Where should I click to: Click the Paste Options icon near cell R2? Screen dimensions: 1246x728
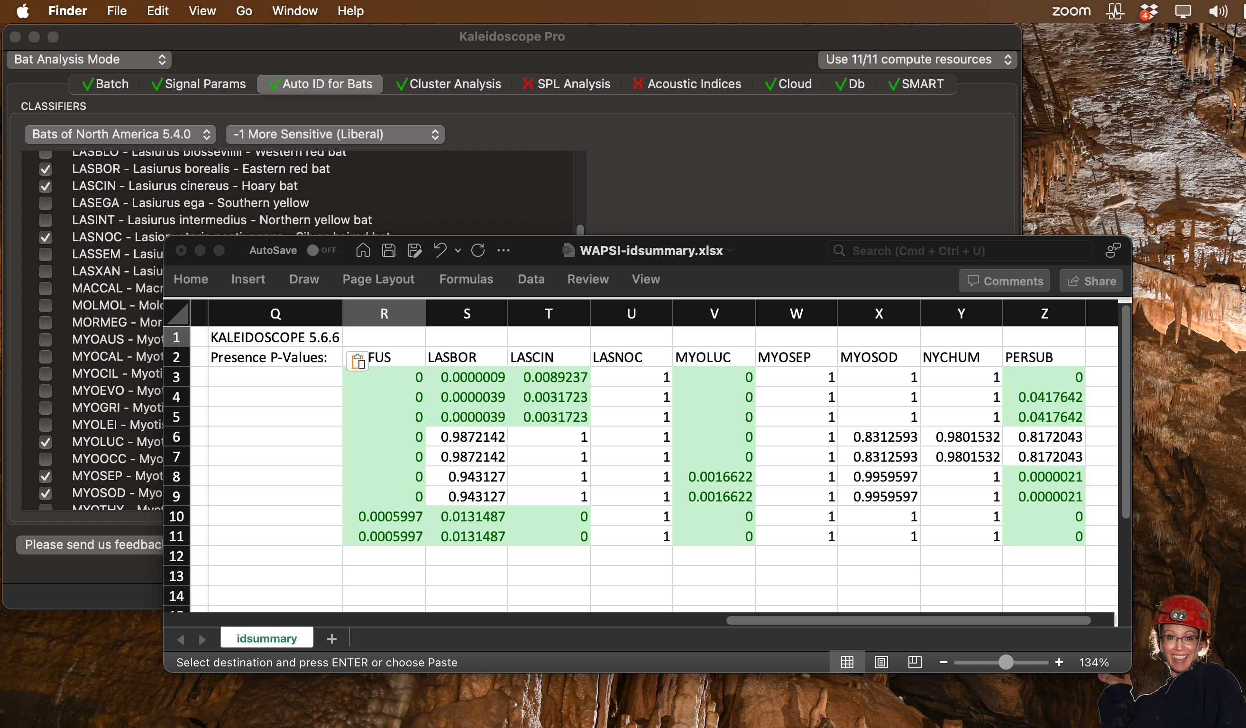coord(357,361)
